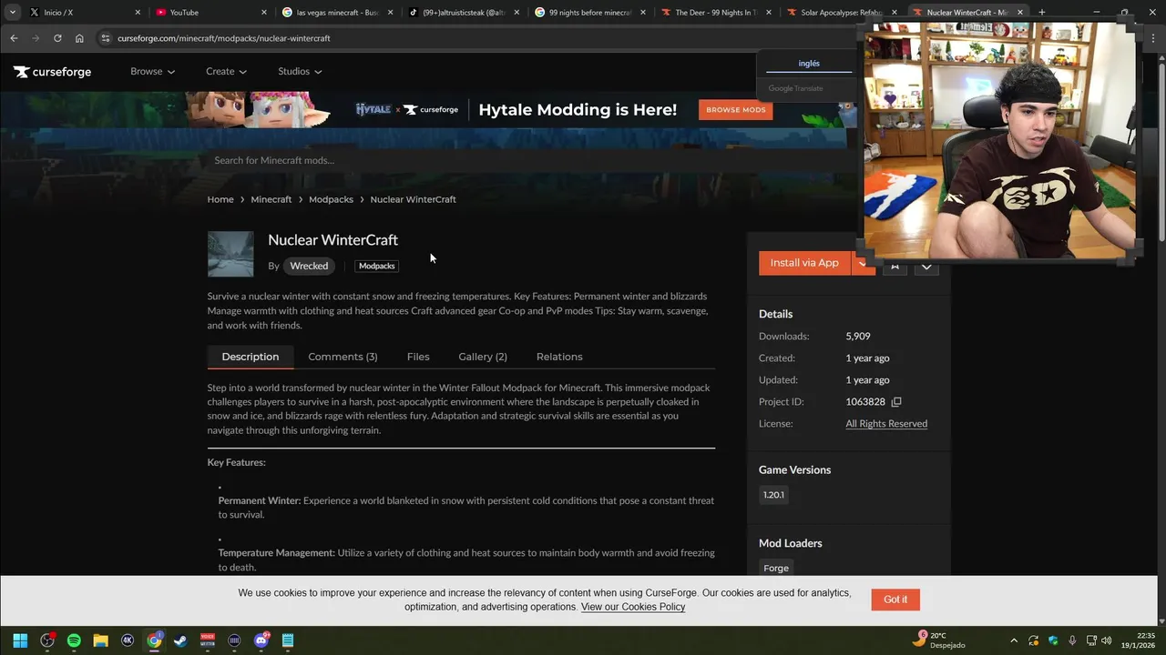Go to the Minecraft breadcrumb
1166x655 pixels.
click(271, 199)
